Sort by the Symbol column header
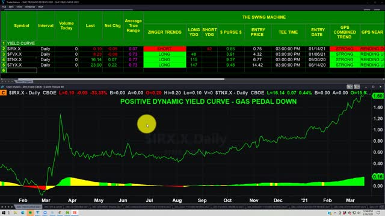This screenshot has height=216, width=385. pyautogui.click(x=22, y=26)
